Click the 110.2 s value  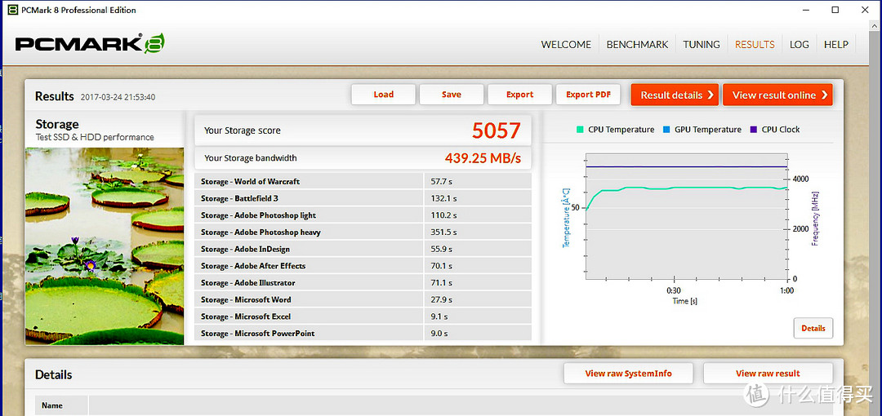coord(443,215)
